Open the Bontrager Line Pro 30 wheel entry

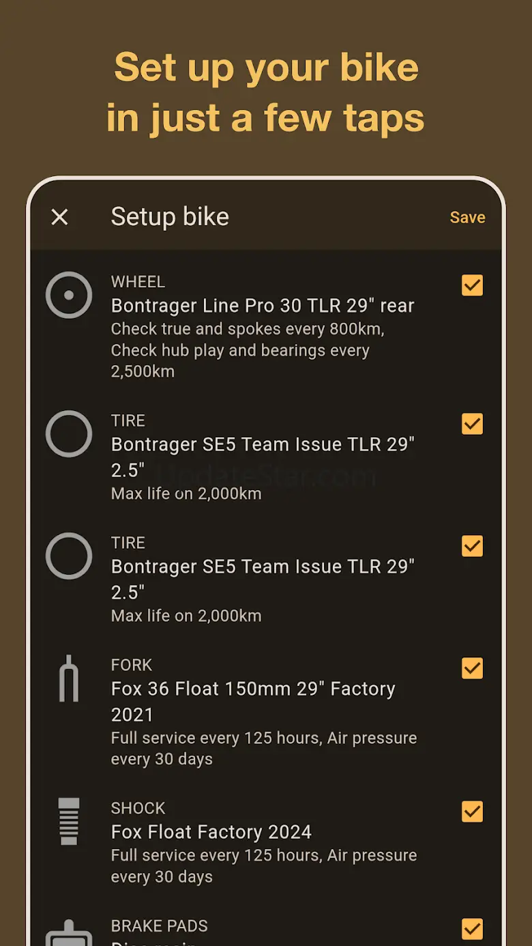click(263, 306)
